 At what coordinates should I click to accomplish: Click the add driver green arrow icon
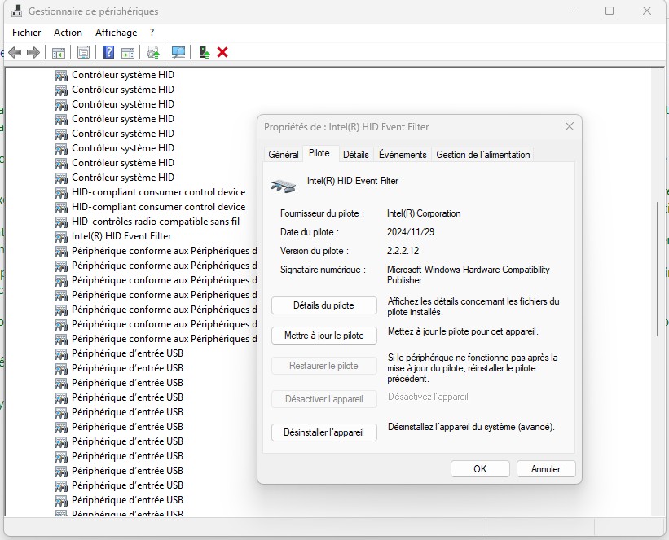pos(205,52)
